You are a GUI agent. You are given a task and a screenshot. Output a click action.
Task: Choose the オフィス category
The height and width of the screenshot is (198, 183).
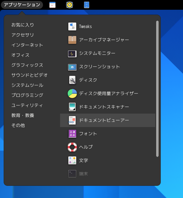click(20, 55)
